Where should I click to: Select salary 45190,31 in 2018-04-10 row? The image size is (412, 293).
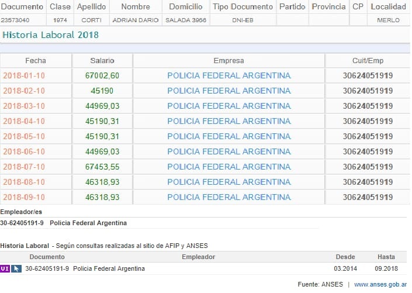pos(102,121)
